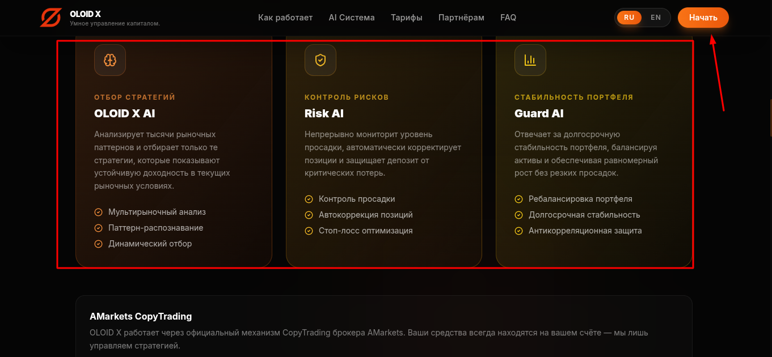Open Партнёрам in navigation
Image resolution: width=772 pixels, height=357 pixels.
pyautogui.click(x=461, y=18)
